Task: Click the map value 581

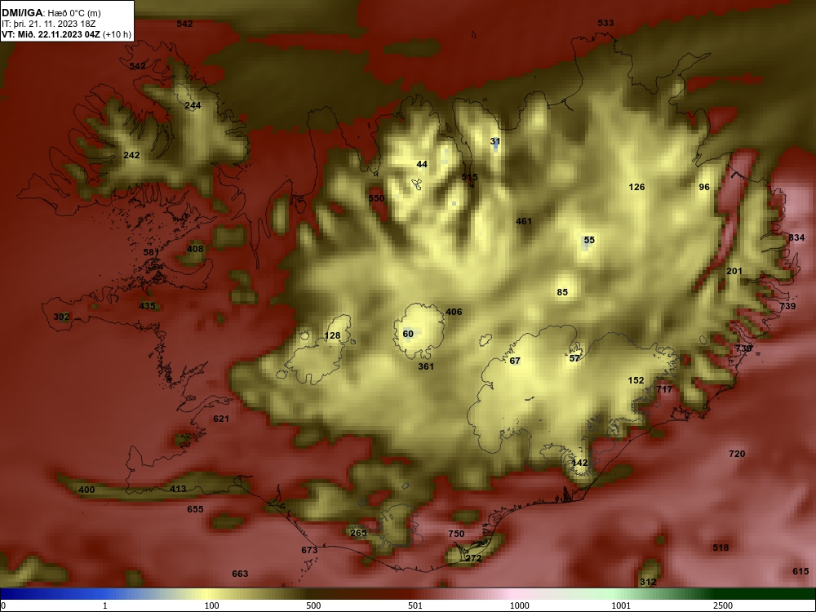Action: click(x=151, y=252)
